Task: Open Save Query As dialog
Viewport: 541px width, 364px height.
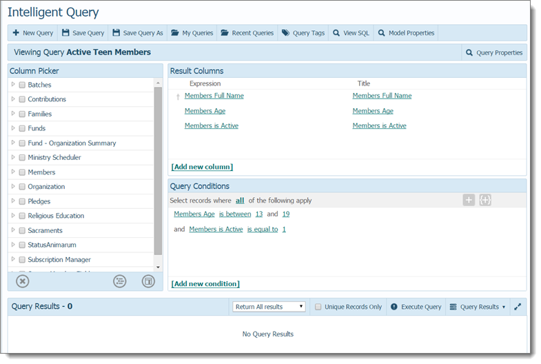Action: (x=138, y=33)
